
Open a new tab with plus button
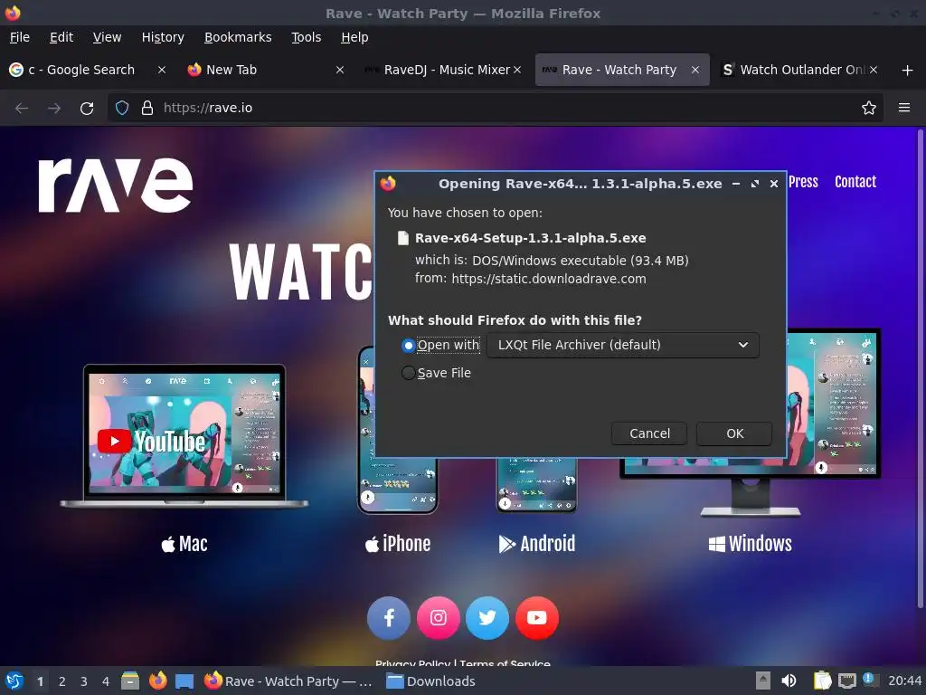[x=908, y=71]
